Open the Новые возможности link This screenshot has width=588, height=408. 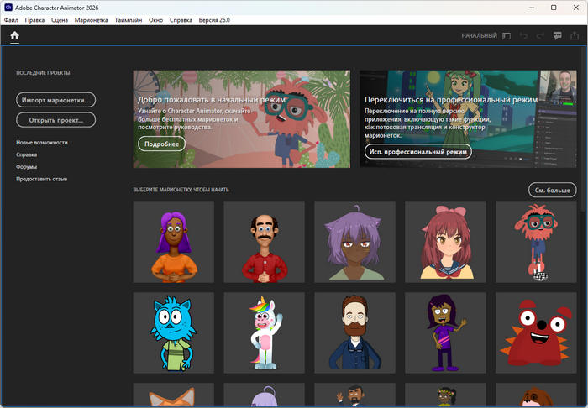coord(42,143)
